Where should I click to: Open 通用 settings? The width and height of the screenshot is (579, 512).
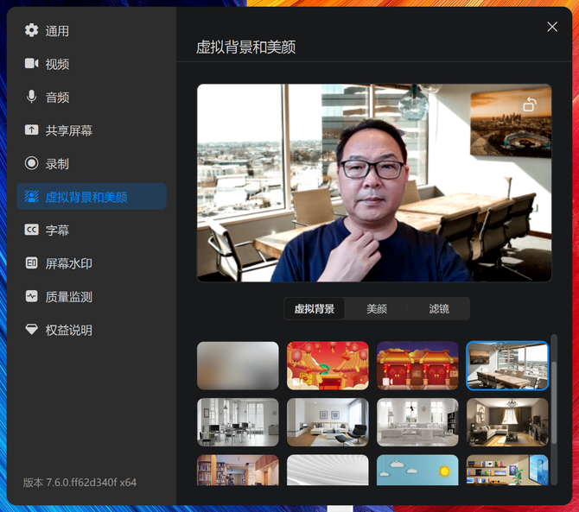(92, 30)
